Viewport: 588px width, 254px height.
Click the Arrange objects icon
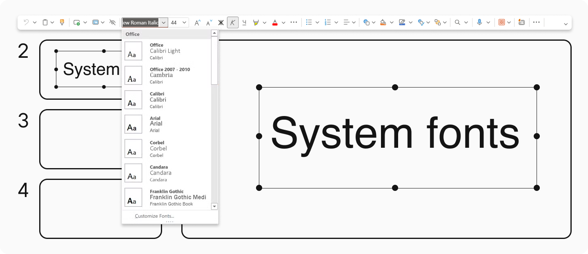[x=438, y=22]
